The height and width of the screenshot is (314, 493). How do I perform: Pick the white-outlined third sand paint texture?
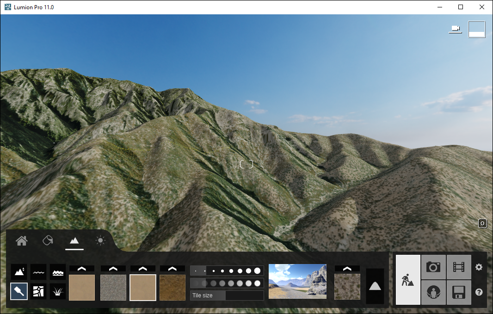[x=143, y=288]
